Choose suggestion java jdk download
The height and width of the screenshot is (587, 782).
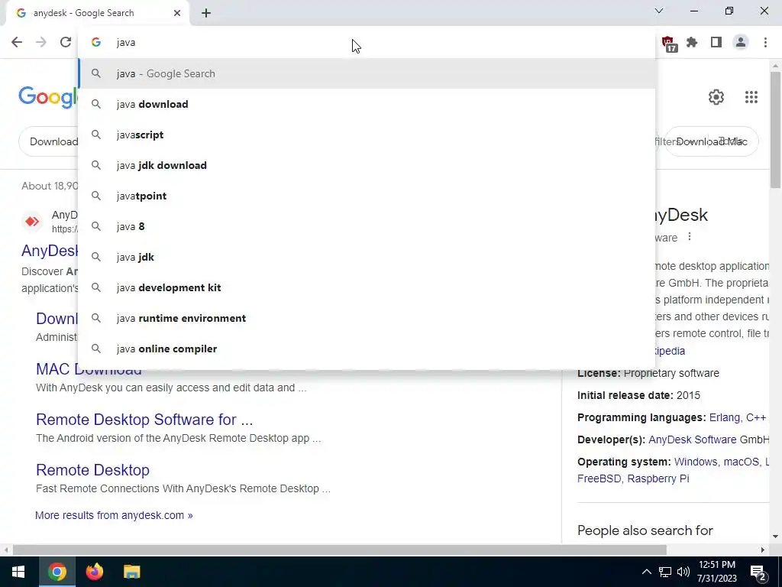tap(367, 165)
